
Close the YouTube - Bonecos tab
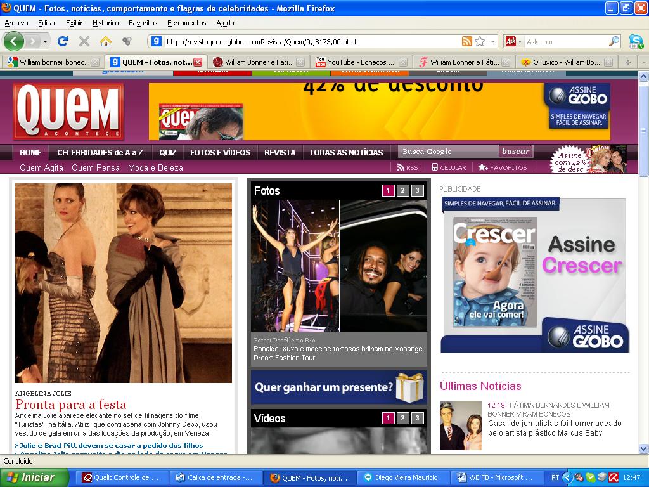click(x=403, y=62)
